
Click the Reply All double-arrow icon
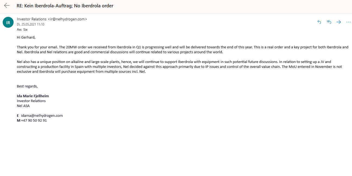(329, 22)
